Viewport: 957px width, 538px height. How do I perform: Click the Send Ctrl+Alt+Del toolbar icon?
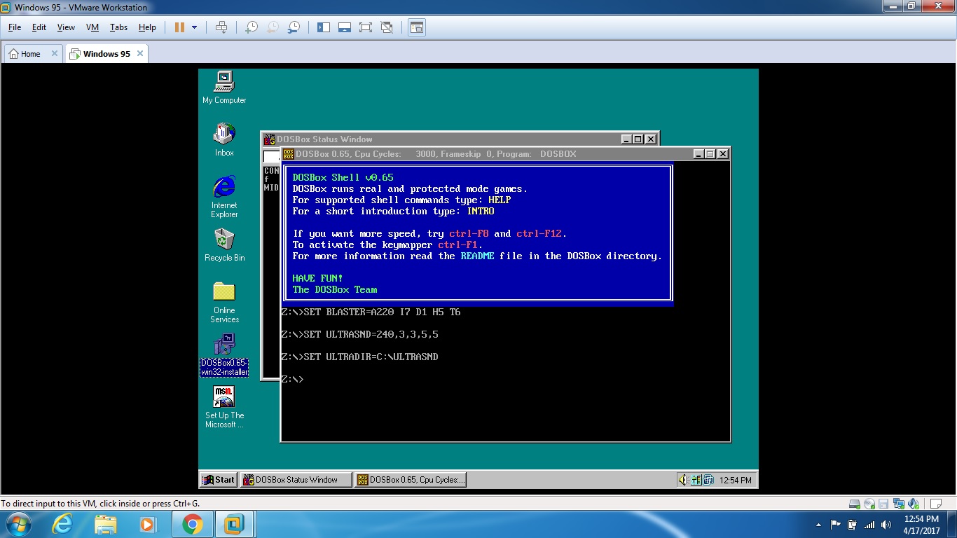pos(221,27)
